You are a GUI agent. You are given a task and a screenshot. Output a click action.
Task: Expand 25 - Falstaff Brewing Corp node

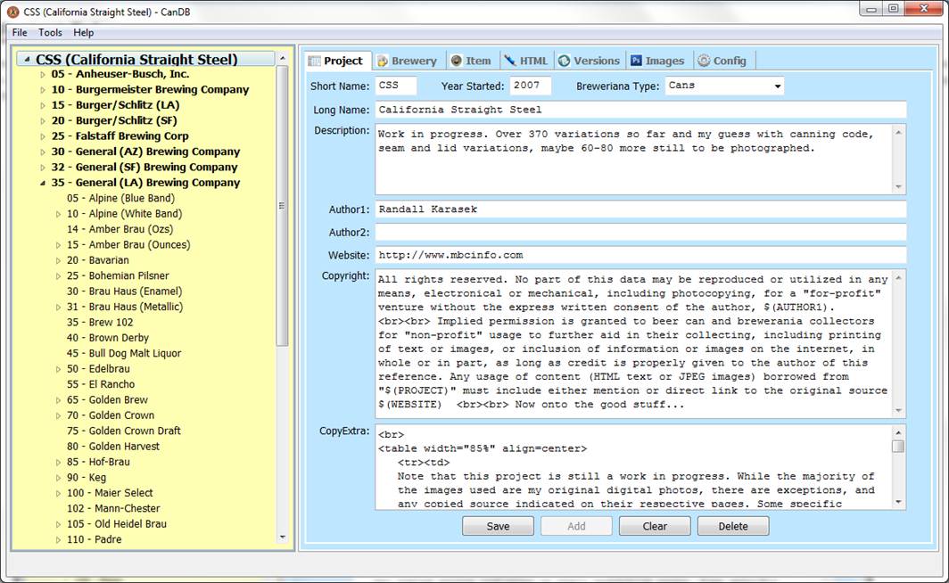point(43,136)
